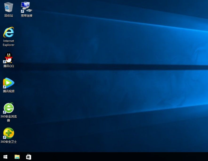Click the 腾讯视频 Tencent Video icon
Viewport: 208px width, 161px height.
9,83
